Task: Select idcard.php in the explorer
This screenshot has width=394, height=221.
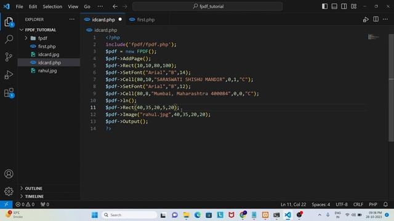Action: coord(49,63)
